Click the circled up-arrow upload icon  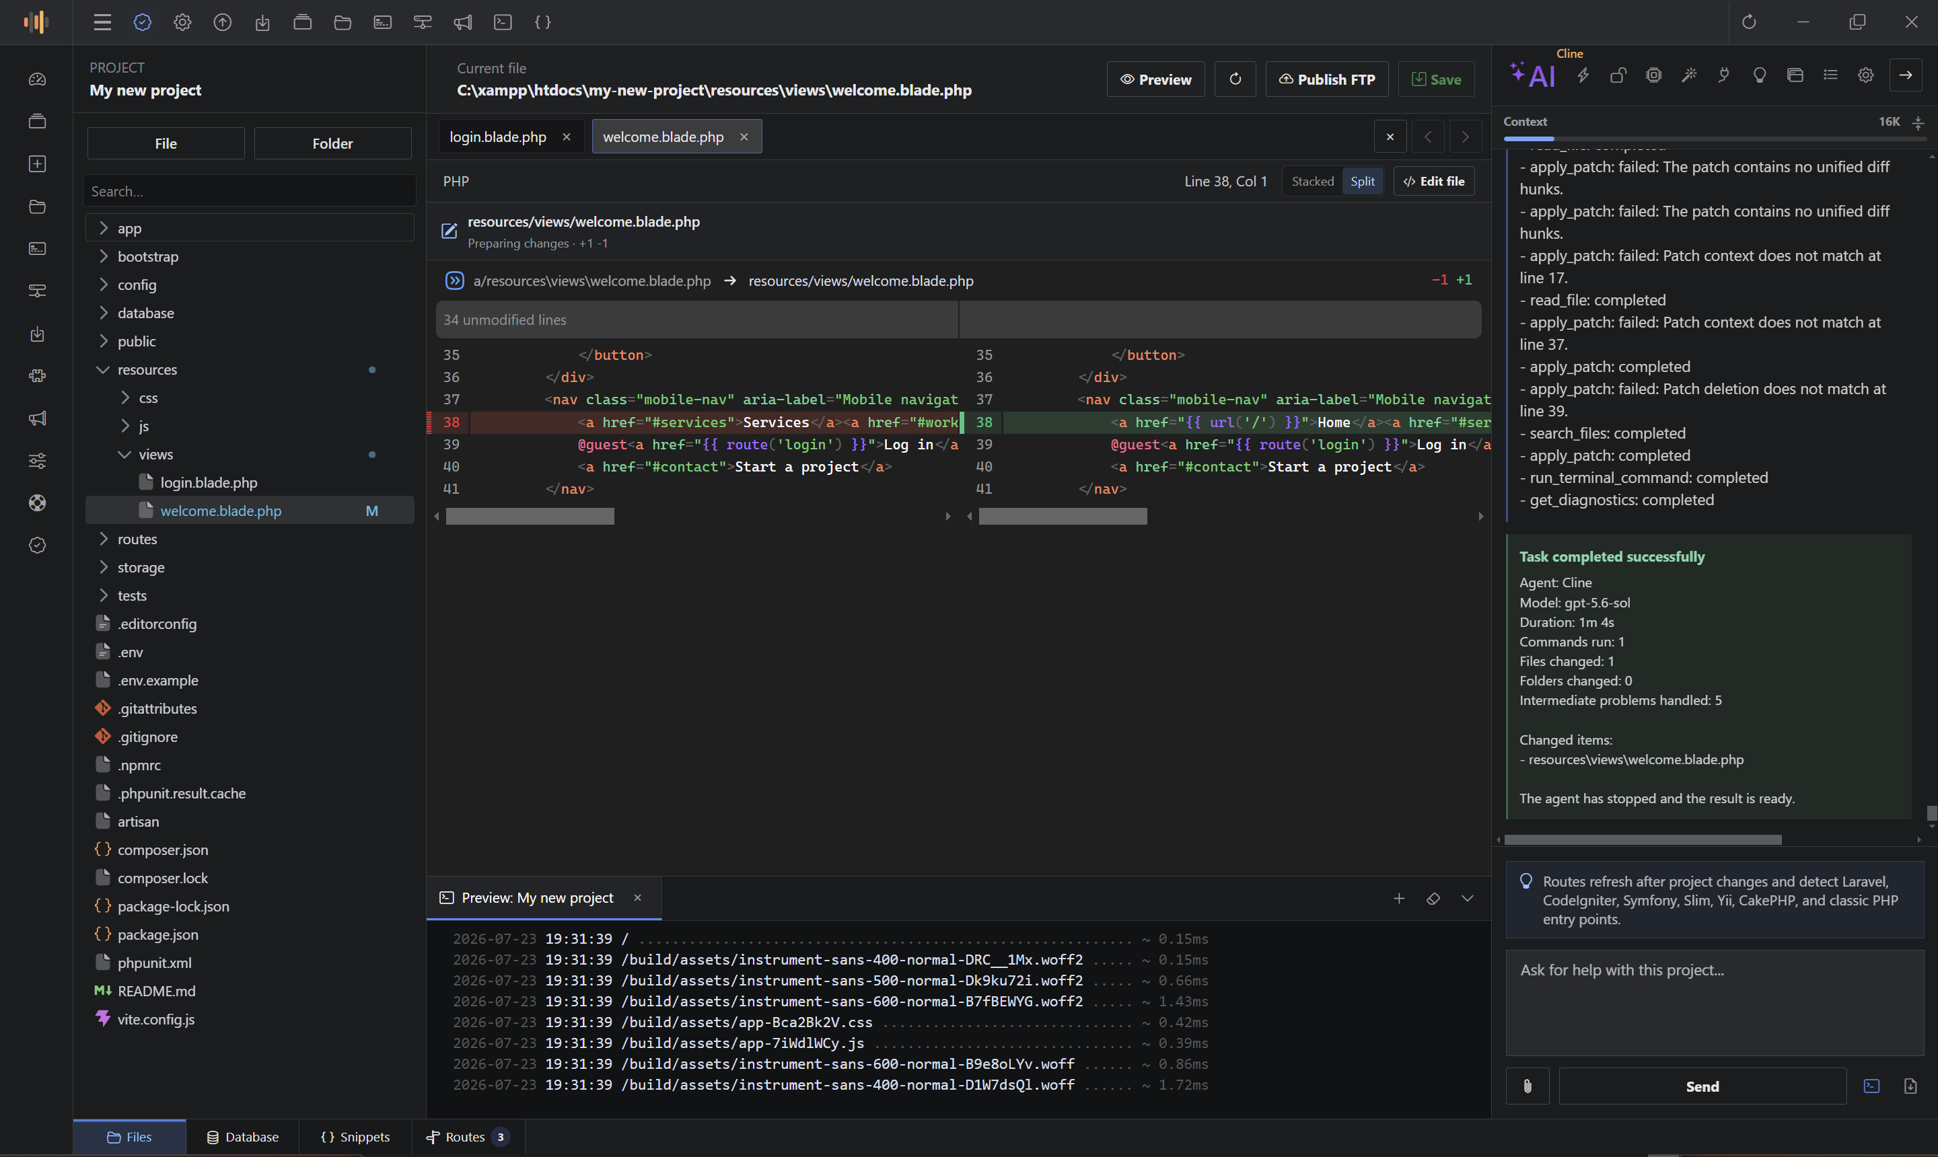[222, 22]
